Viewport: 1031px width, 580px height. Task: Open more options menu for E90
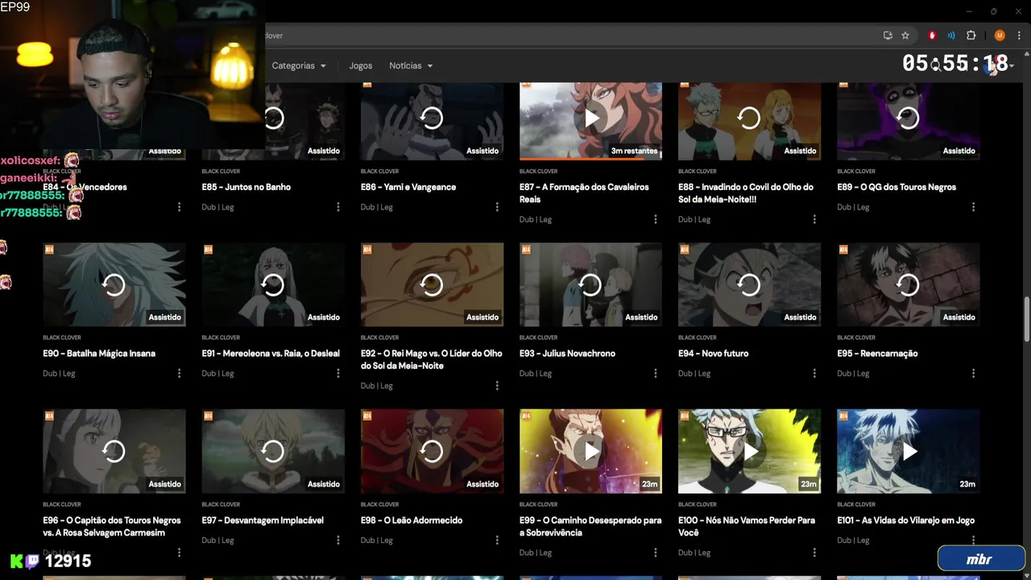(x=179, y=373)
